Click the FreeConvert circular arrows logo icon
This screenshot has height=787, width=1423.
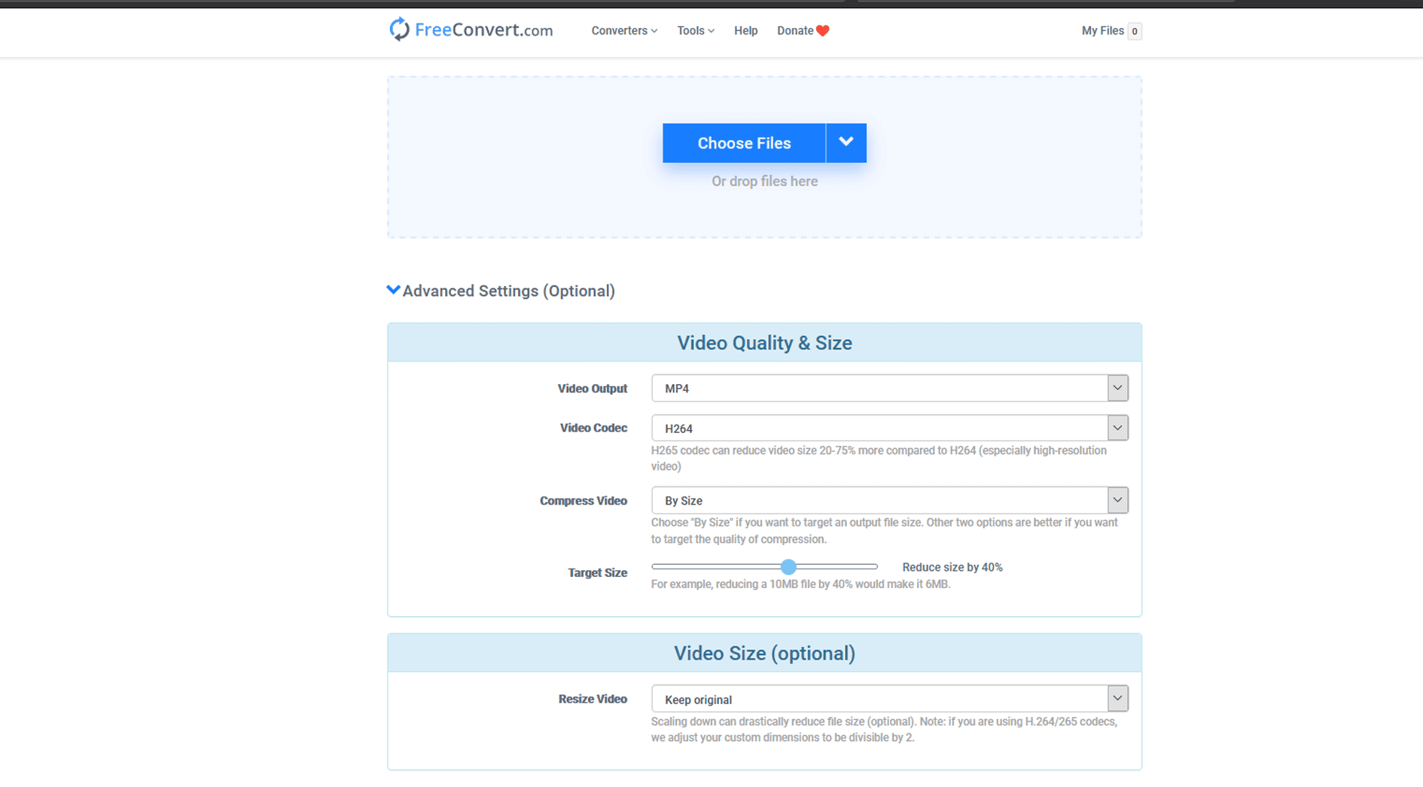398,29
